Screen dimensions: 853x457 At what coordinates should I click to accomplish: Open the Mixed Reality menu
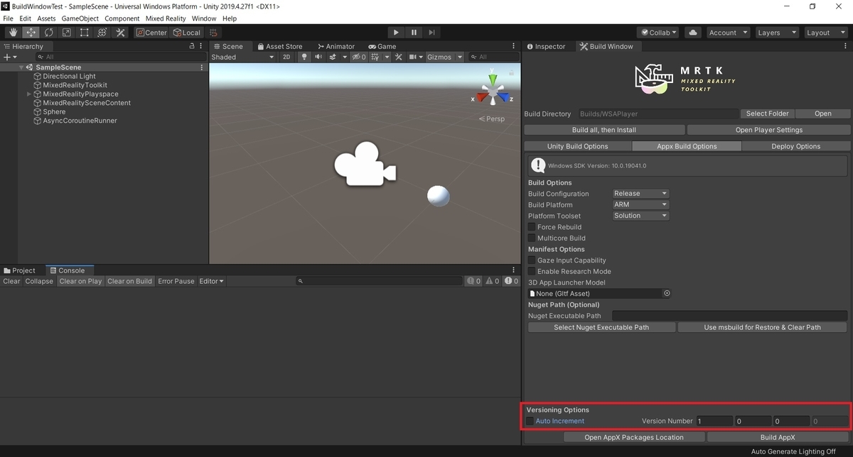click(x=165, y=18)
